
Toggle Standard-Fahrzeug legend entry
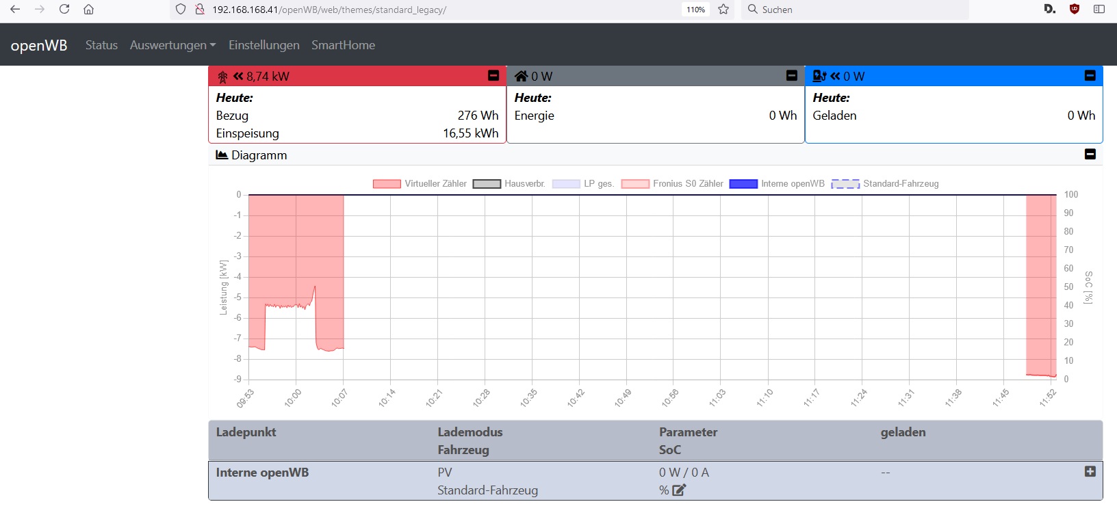click(x=885, y=184)
